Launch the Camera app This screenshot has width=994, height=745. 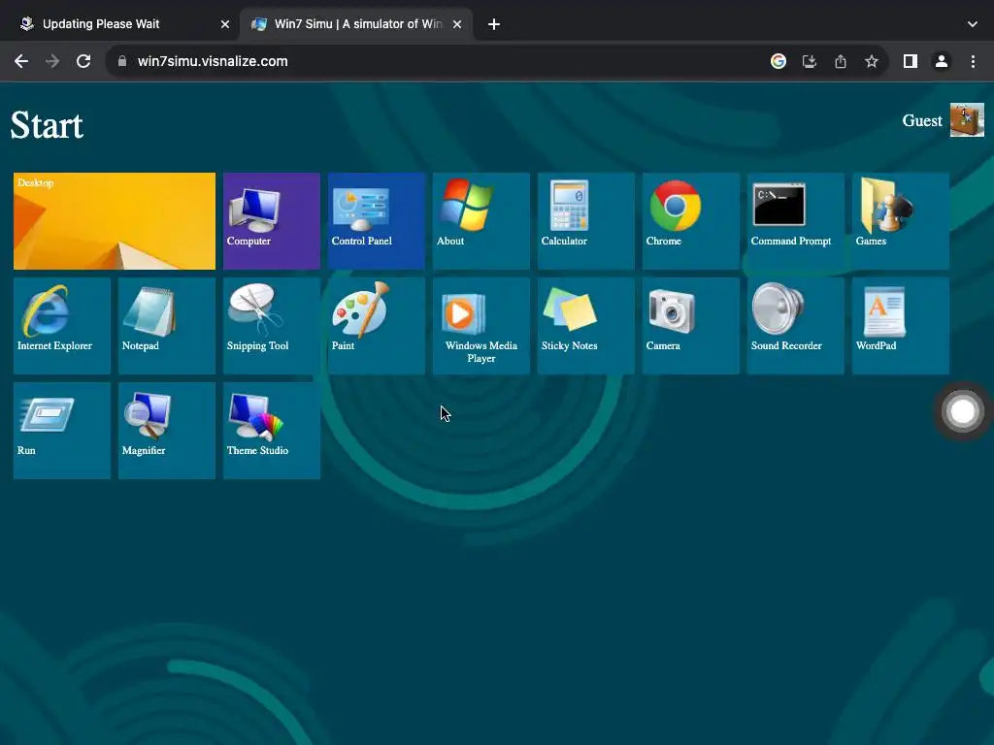pos(690,326)
